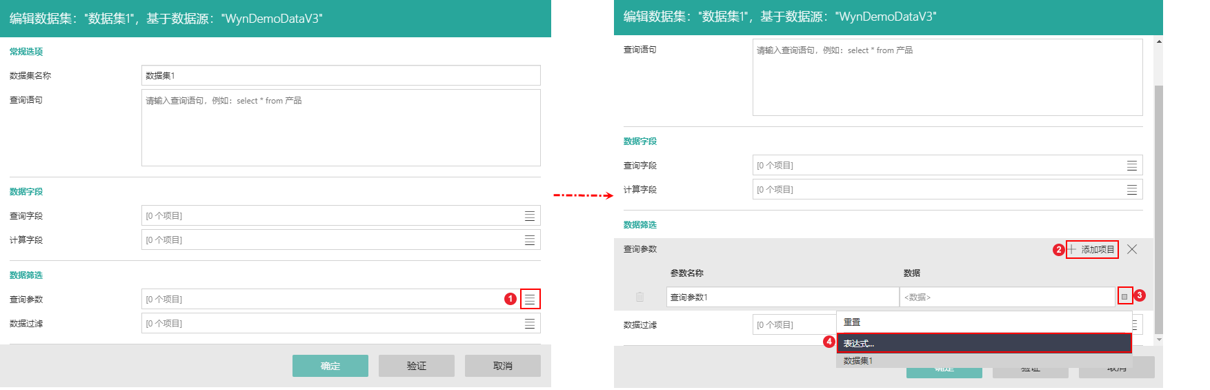Choose 重置 in the popup menu
This screenshot has height=390, width=1210.
(x=984, y=322)
